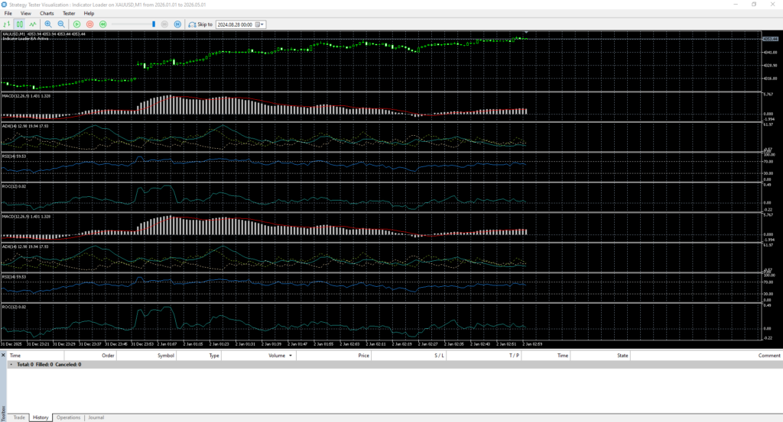Switch to the Journal tab

click(96, 417)
